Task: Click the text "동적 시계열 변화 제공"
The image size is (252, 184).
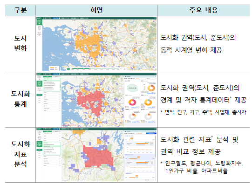Action: coord(191,50)
